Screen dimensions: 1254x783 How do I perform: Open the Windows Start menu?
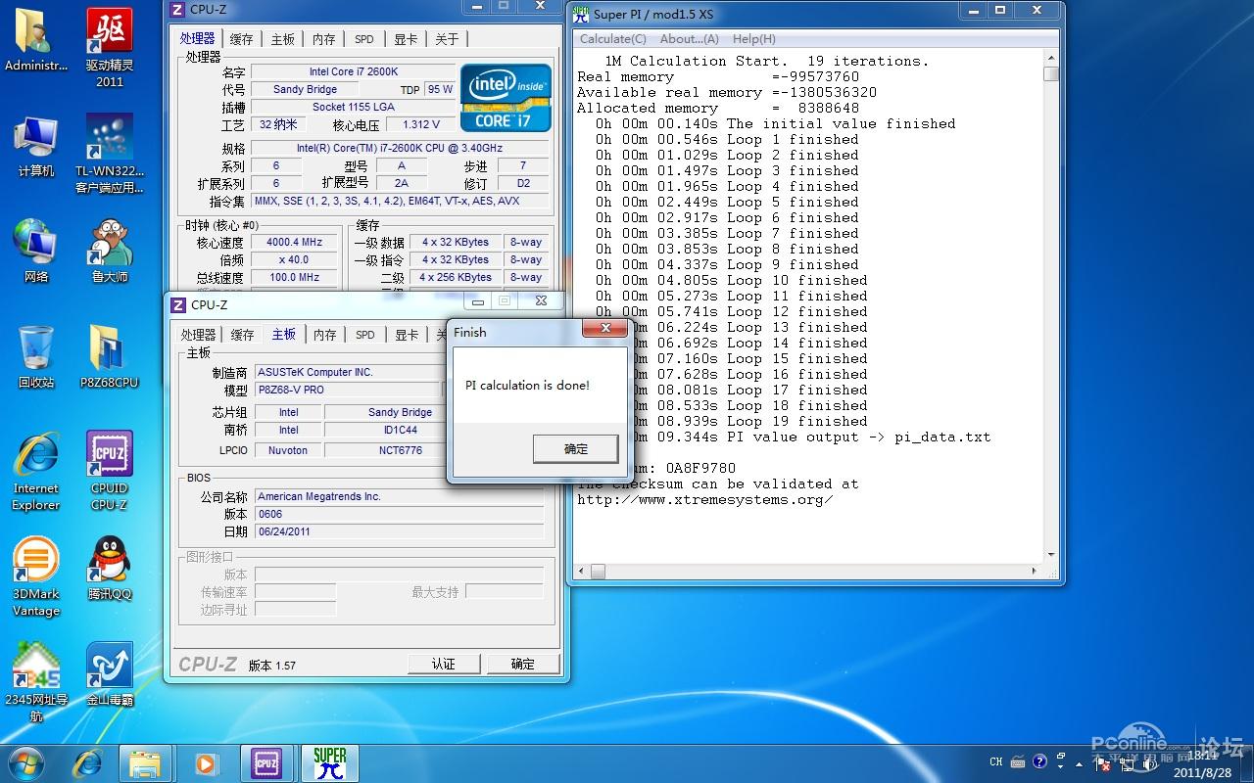(x=25, y=763)
